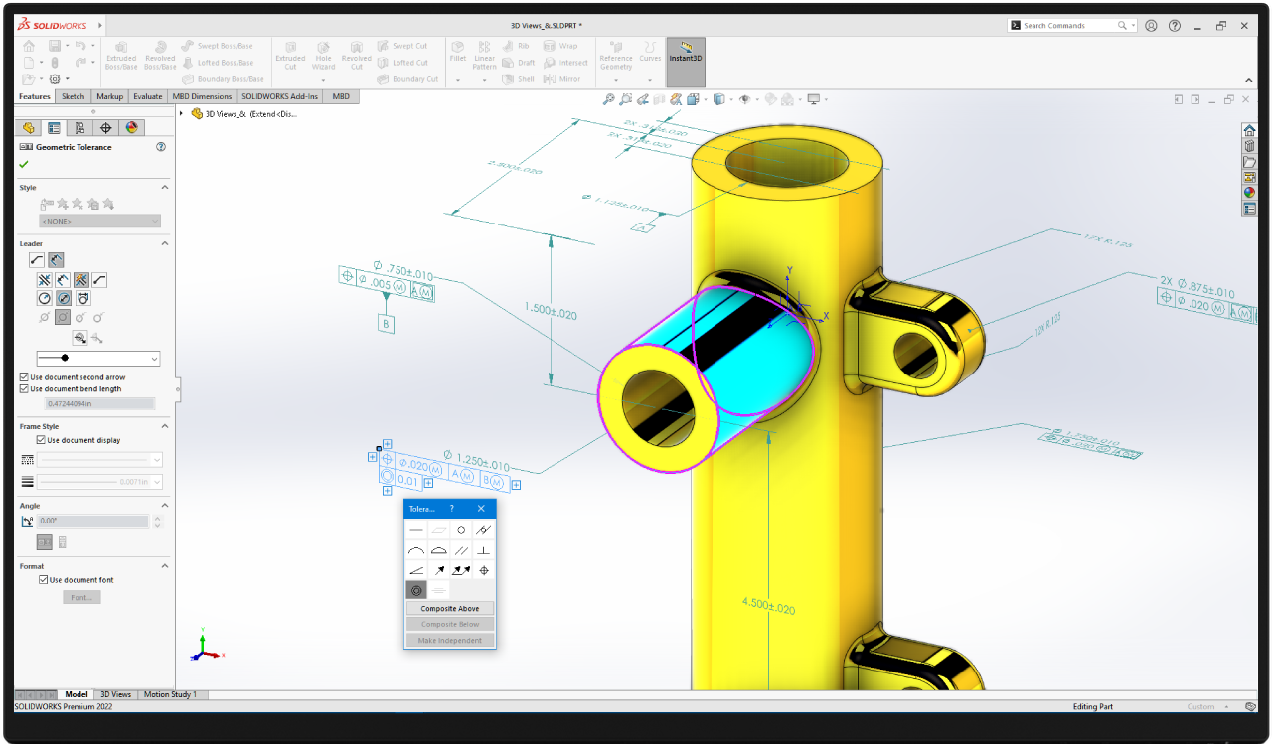Click the bend length value field

click(101, 403)
